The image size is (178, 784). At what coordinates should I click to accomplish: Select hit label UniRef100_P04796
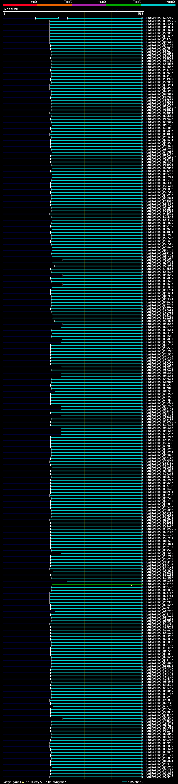pos(160,39)
